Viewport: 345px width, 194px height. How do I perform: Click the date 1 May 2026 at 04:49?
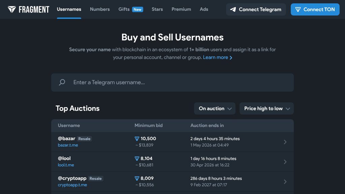pyautogui.click(x=210, y=145)
